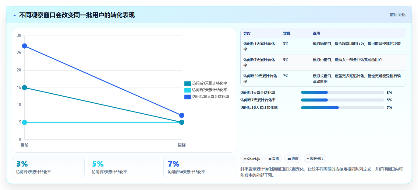Click the 7% 访问后30天累计转化率 stat card
This screenshot has width=418, height=190.
(x=200, y=167)
